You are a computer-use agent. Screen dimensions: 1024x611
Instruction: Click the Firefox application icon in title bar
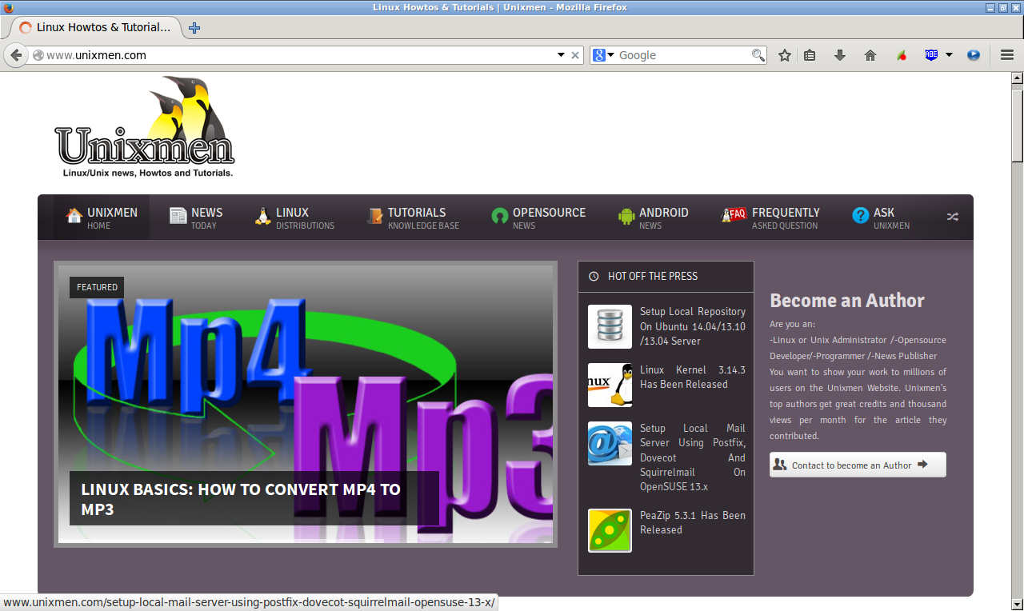[x=8, y=7]
